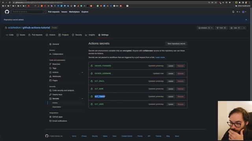Remove the GIT_NAME secret
Image resolution: width=252 pixels, height=141 pixels.
[x=180, y=89]
